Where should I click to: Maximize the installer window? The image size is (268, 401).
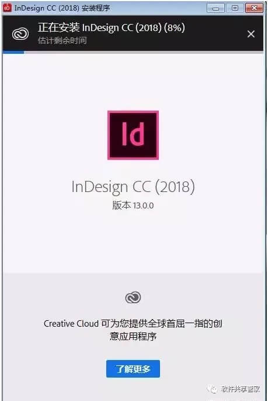235,8
